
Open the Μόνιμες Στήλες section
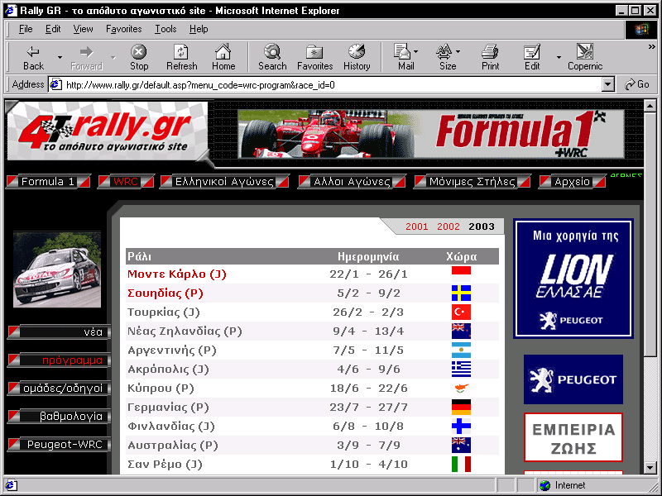point(472,182)
